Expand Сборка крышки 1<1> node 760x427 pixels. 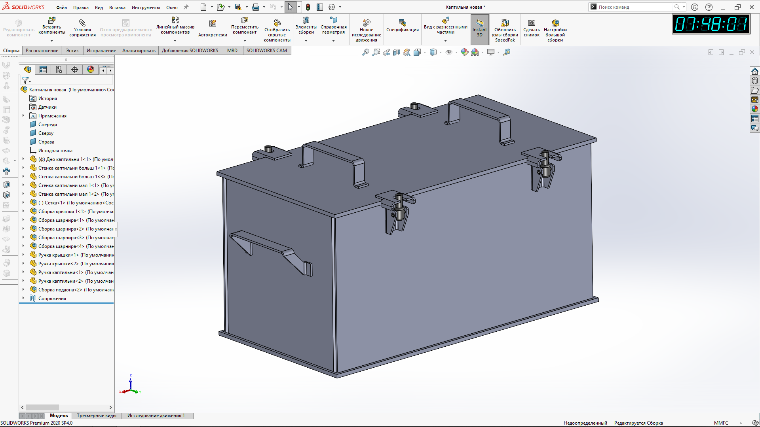[23, 211]
